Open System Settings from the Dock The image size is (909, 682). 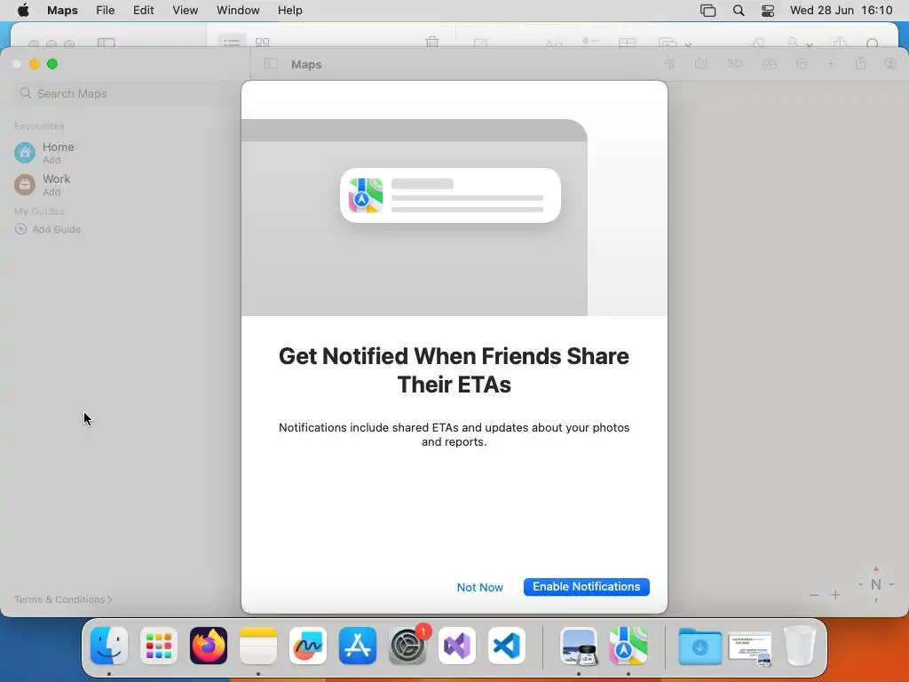(407, 646)
